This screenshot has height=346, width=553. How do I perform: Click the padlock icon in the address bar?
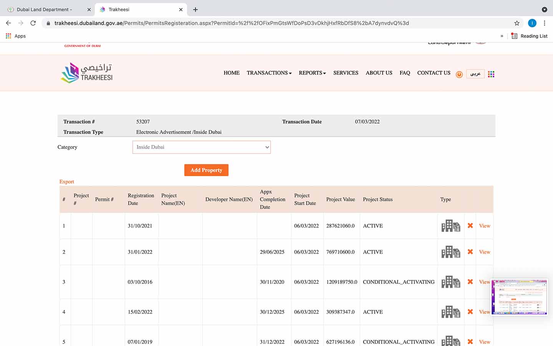48,23
